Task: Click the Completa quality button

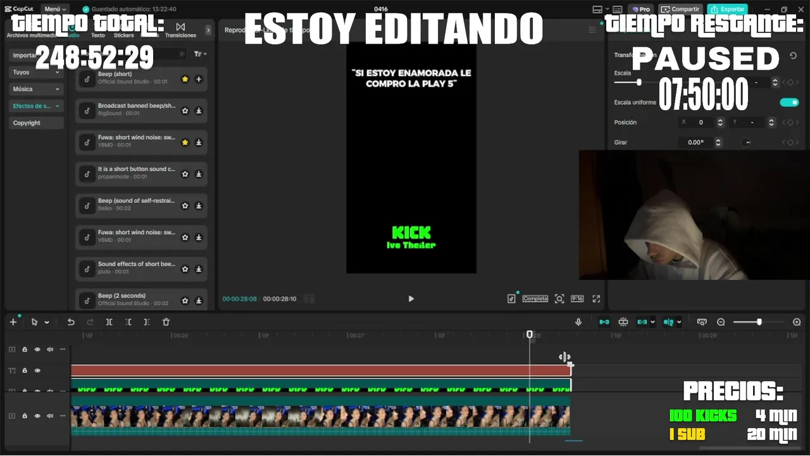Action: [x=535, y=298]
